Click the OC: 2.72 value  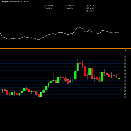point(90,6)
